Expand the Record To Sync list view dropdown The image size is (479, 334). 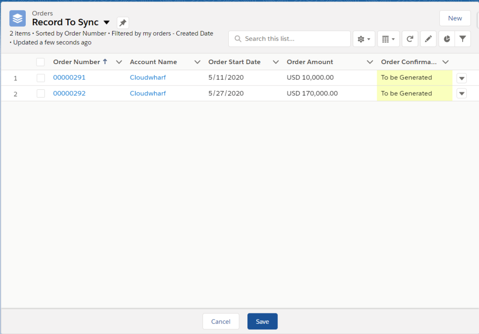coord(107,22)
